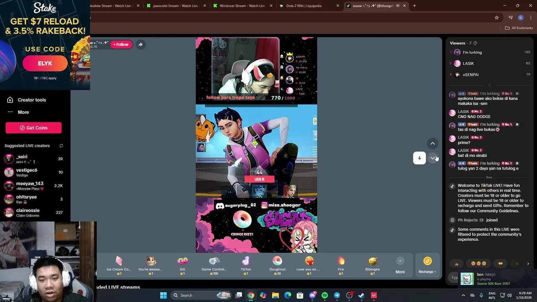Image resolution: width=537 pixels, height=302 pixels.
Task: Open Chrome from the taskbar
Action: coord(250,295)
